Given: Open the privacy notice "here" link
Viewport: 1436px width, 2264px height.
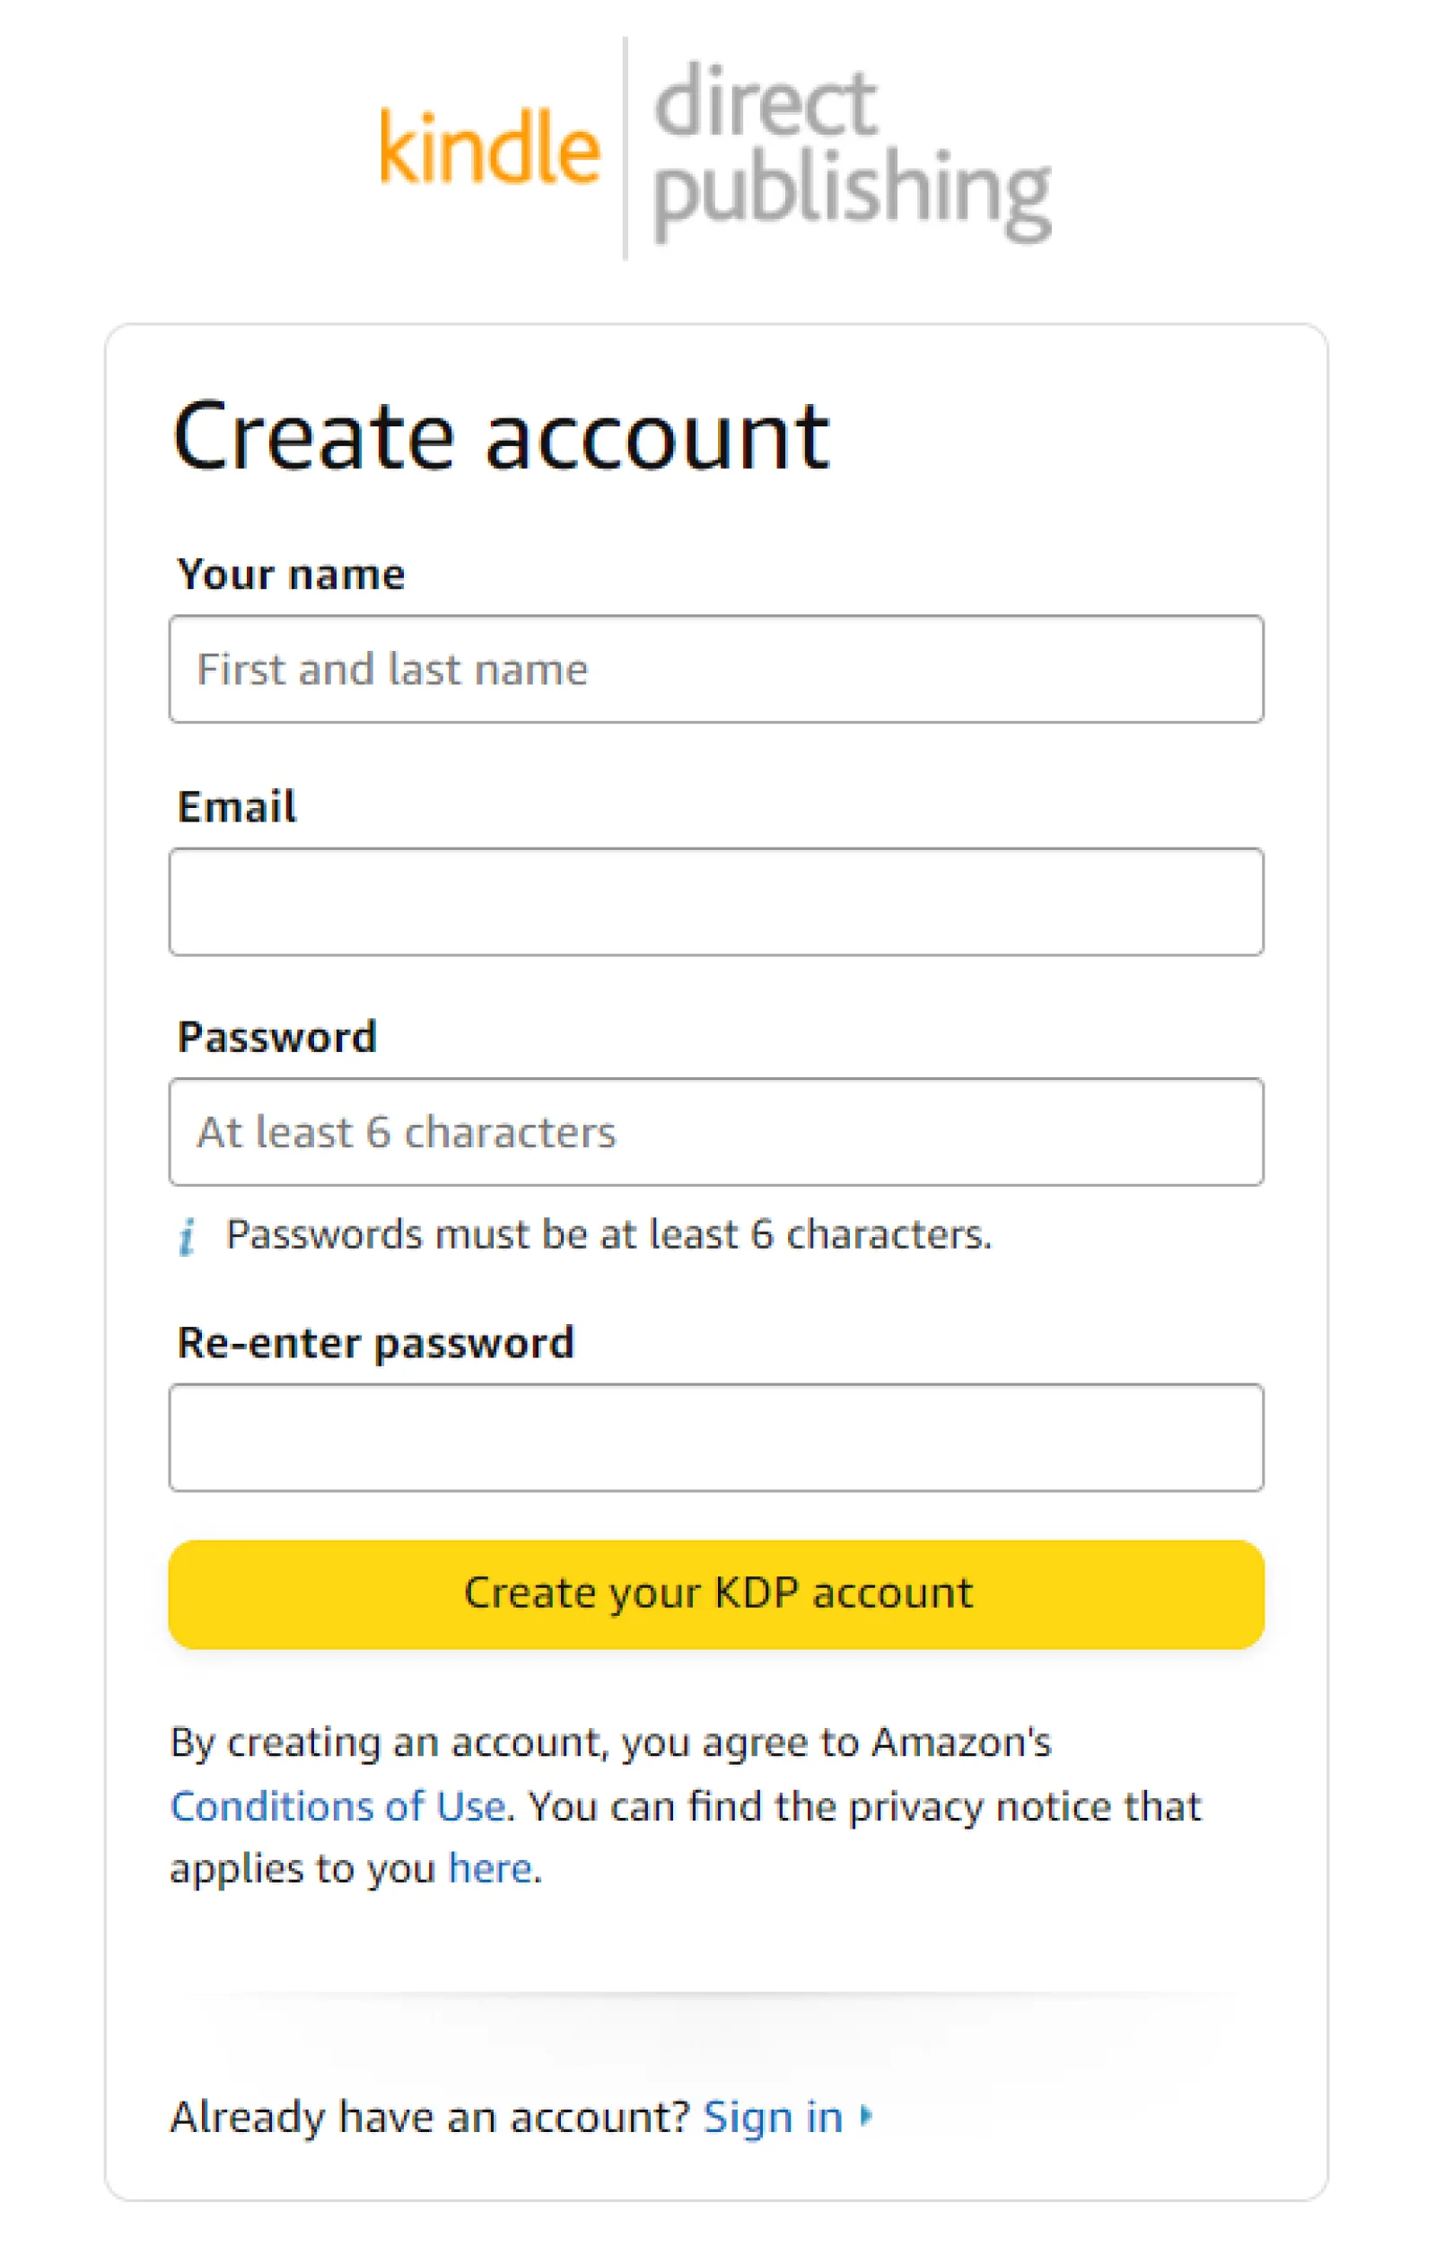Looking at the screenshot, I should [490, 1868].
